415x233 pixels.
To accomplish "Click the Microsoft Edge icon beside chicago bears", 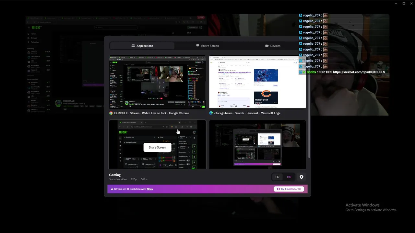I will point(211,113).
